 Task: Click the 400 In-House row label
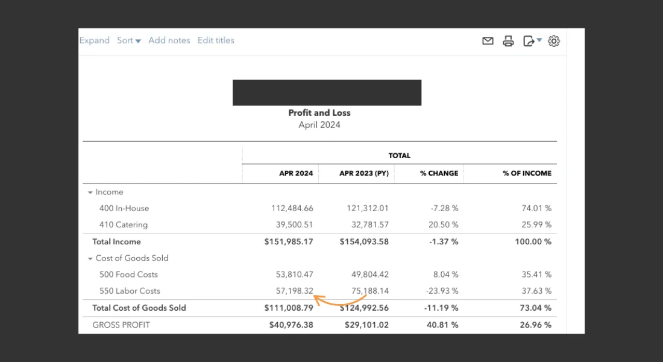click(124, 208)
